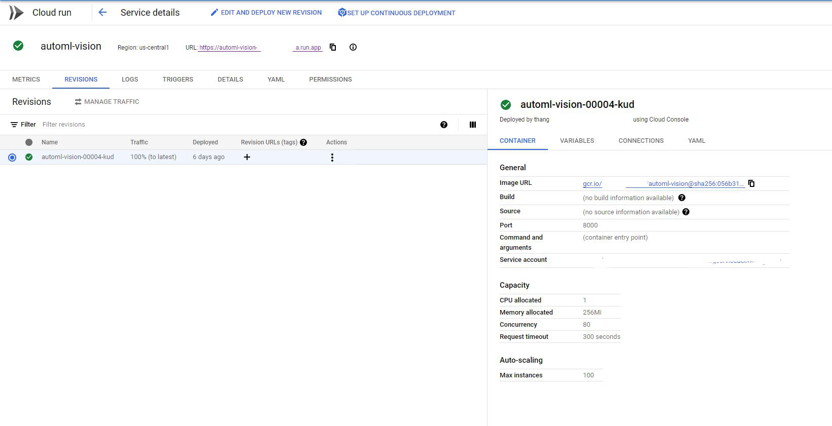Click the Filter lines icon
This screenshot has height=426, width=832.
[x=14, y=125]
